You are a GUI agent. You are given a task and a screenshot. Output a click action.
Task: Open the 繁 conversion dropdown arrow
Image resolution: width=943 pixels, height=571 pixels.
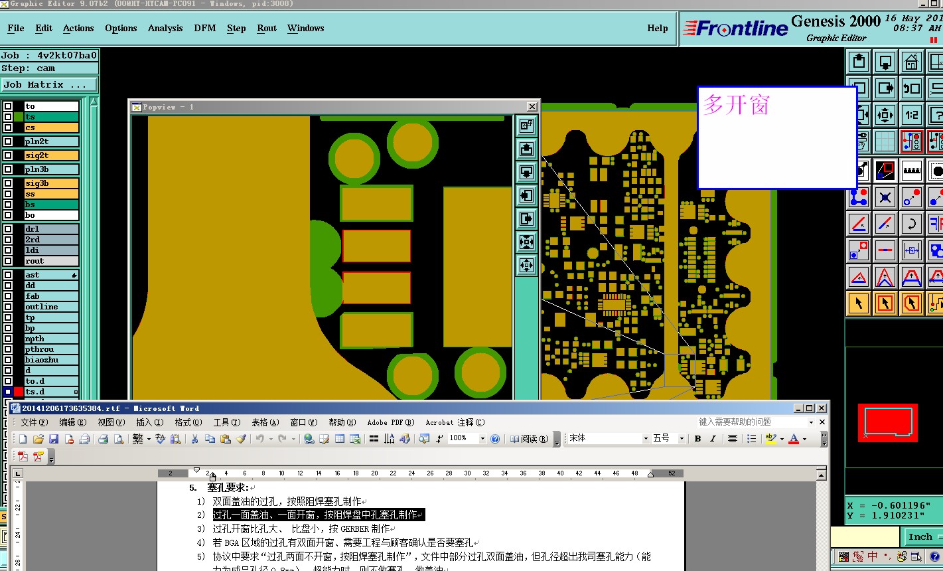coord(149,439)
